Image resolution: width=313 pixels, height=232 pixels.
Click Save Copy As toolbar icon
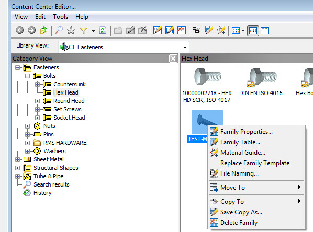tap(209, 30)
